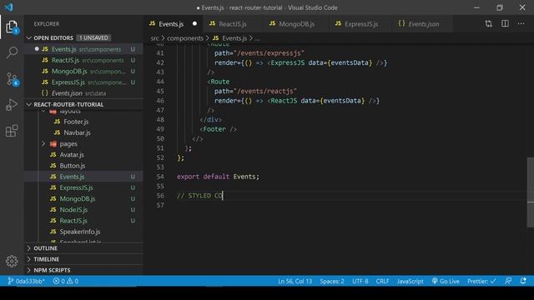Open Navbar.js in file tree
This screenshot has height=300, width=534.
pyautogui.click(x=83, y=132)
